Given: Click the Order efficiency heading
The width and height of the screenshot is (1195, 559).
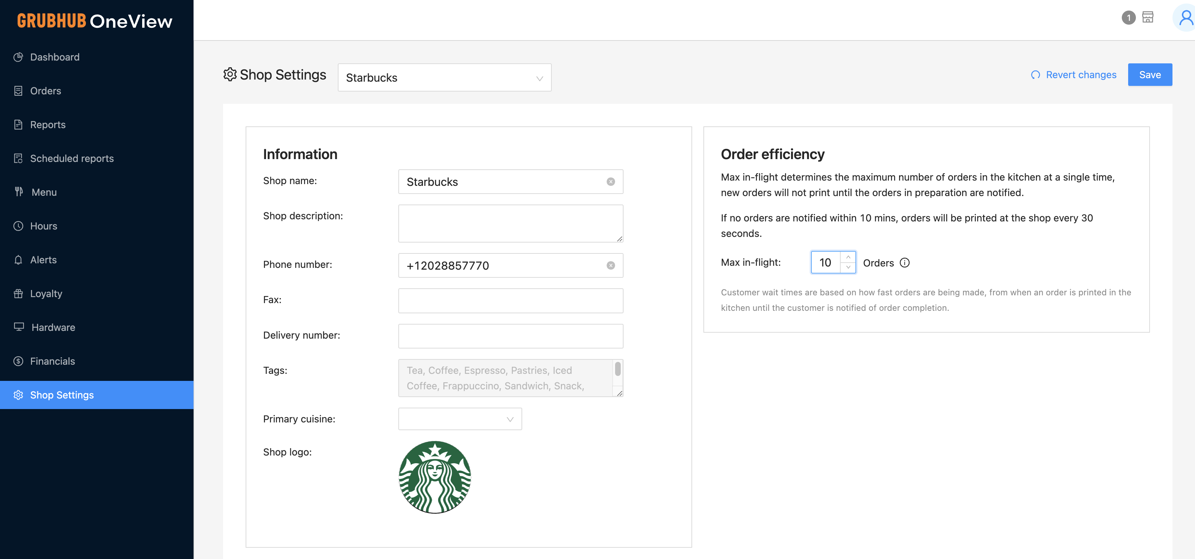Looking at the screenshot, I should pyautogui.click(x=772, y=155).
